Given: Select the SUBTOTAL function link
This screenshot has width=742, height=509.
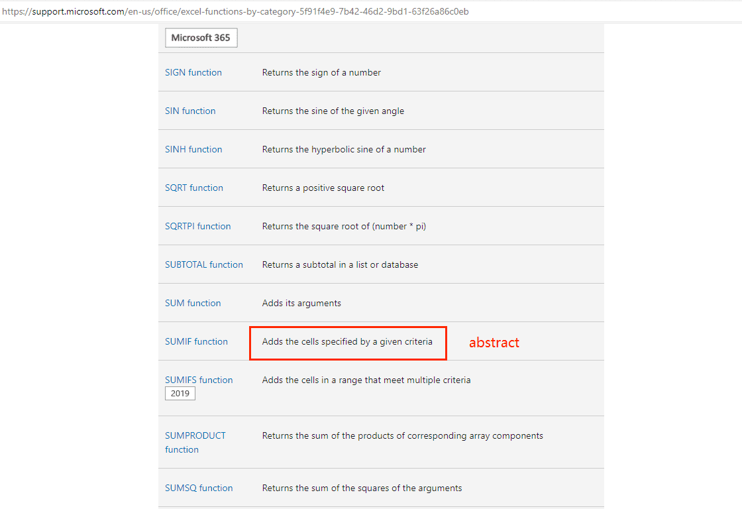Looking at the screenshot, I should coord(203,264).
